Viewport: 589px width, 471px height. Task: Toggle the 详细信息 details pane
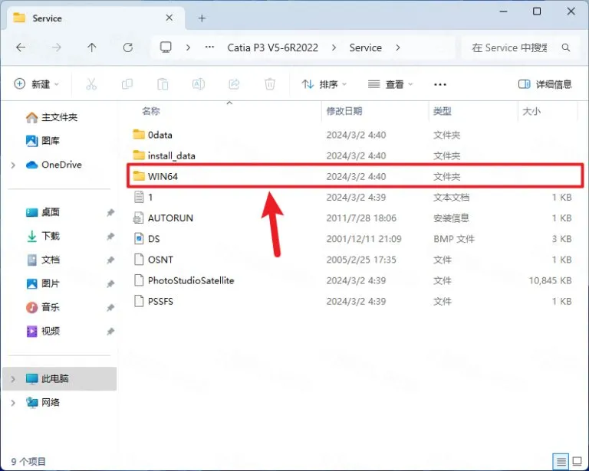point(545,84)
